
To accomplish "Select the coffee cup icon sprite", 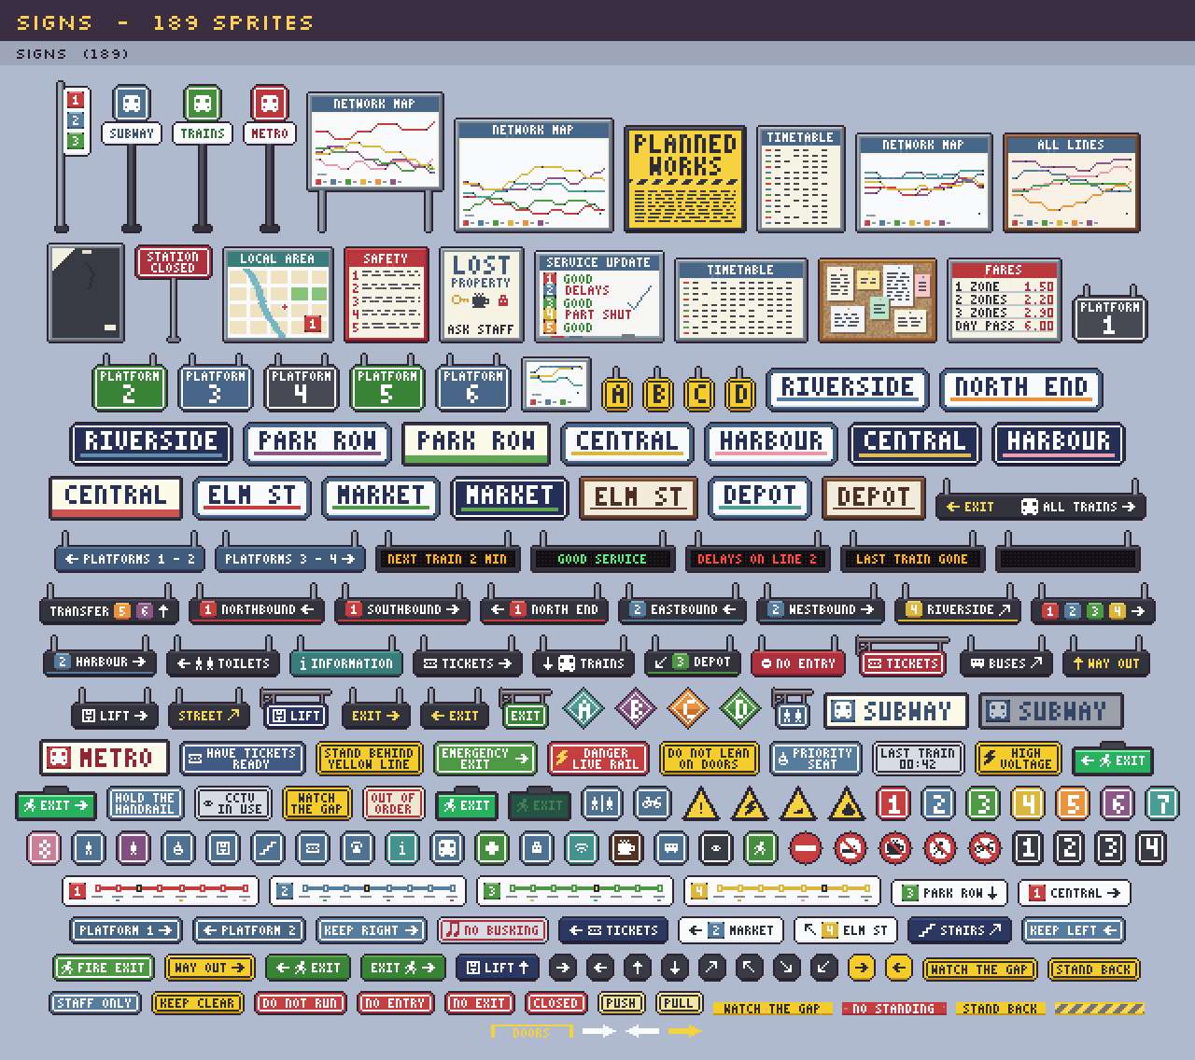I will [625, 848].
